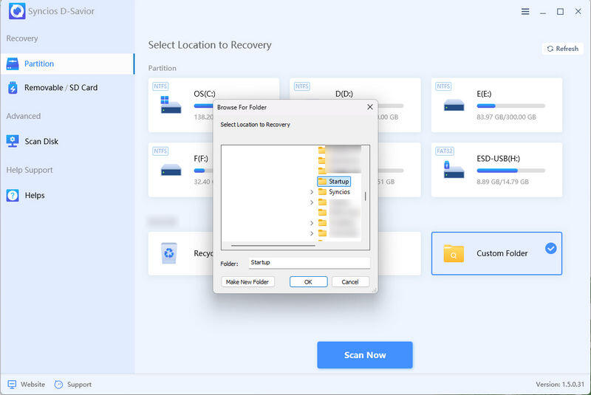The height and width of the screenshot is (395, 591).
Task: Select the E(E:) drive icon
Action: [x=454, y=104]
